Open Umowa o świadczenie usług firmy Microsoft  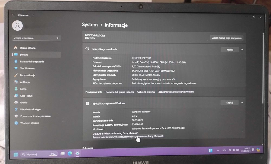115,133
